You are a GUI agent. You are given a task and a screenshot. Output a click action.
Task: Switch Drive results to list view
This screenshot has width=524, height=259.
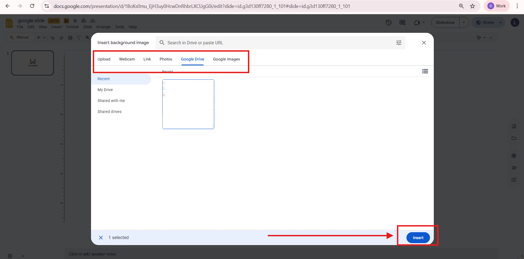click(425, 71)
